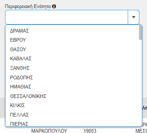Click the Περιφερειακή Ενότητα field label
Image resolution: width=147 pixels, height=133 pixels.
click(28, 6)
